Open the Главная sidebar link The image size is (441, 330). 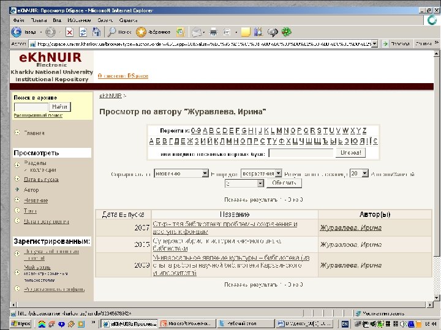34,133
